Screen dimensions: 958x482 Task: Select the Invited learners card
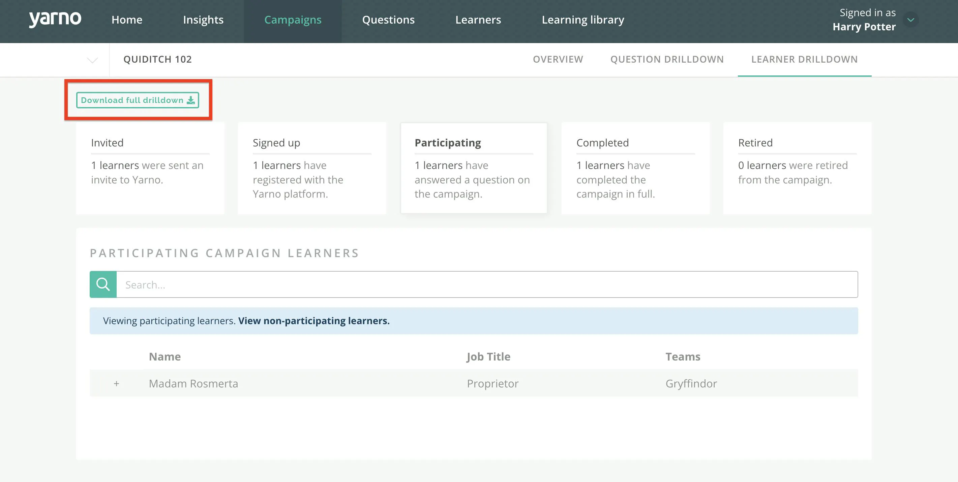[150, 168]
